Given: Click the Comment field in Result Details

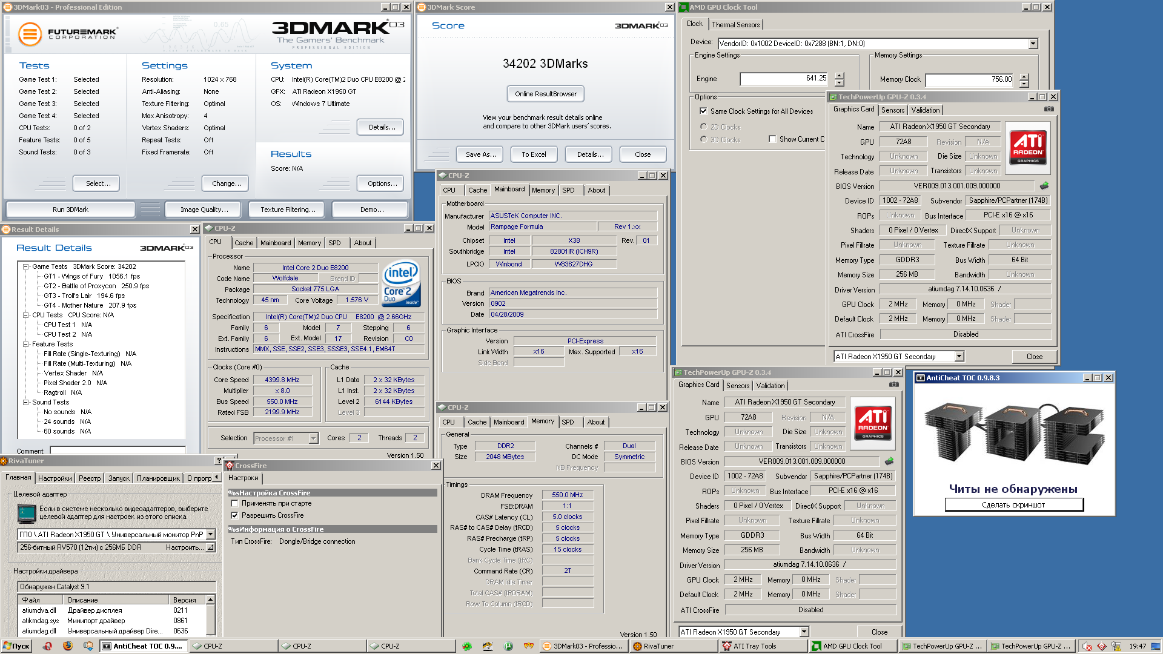Looking at the screenshot, I should pyautogui.click(x=118, y=451).
